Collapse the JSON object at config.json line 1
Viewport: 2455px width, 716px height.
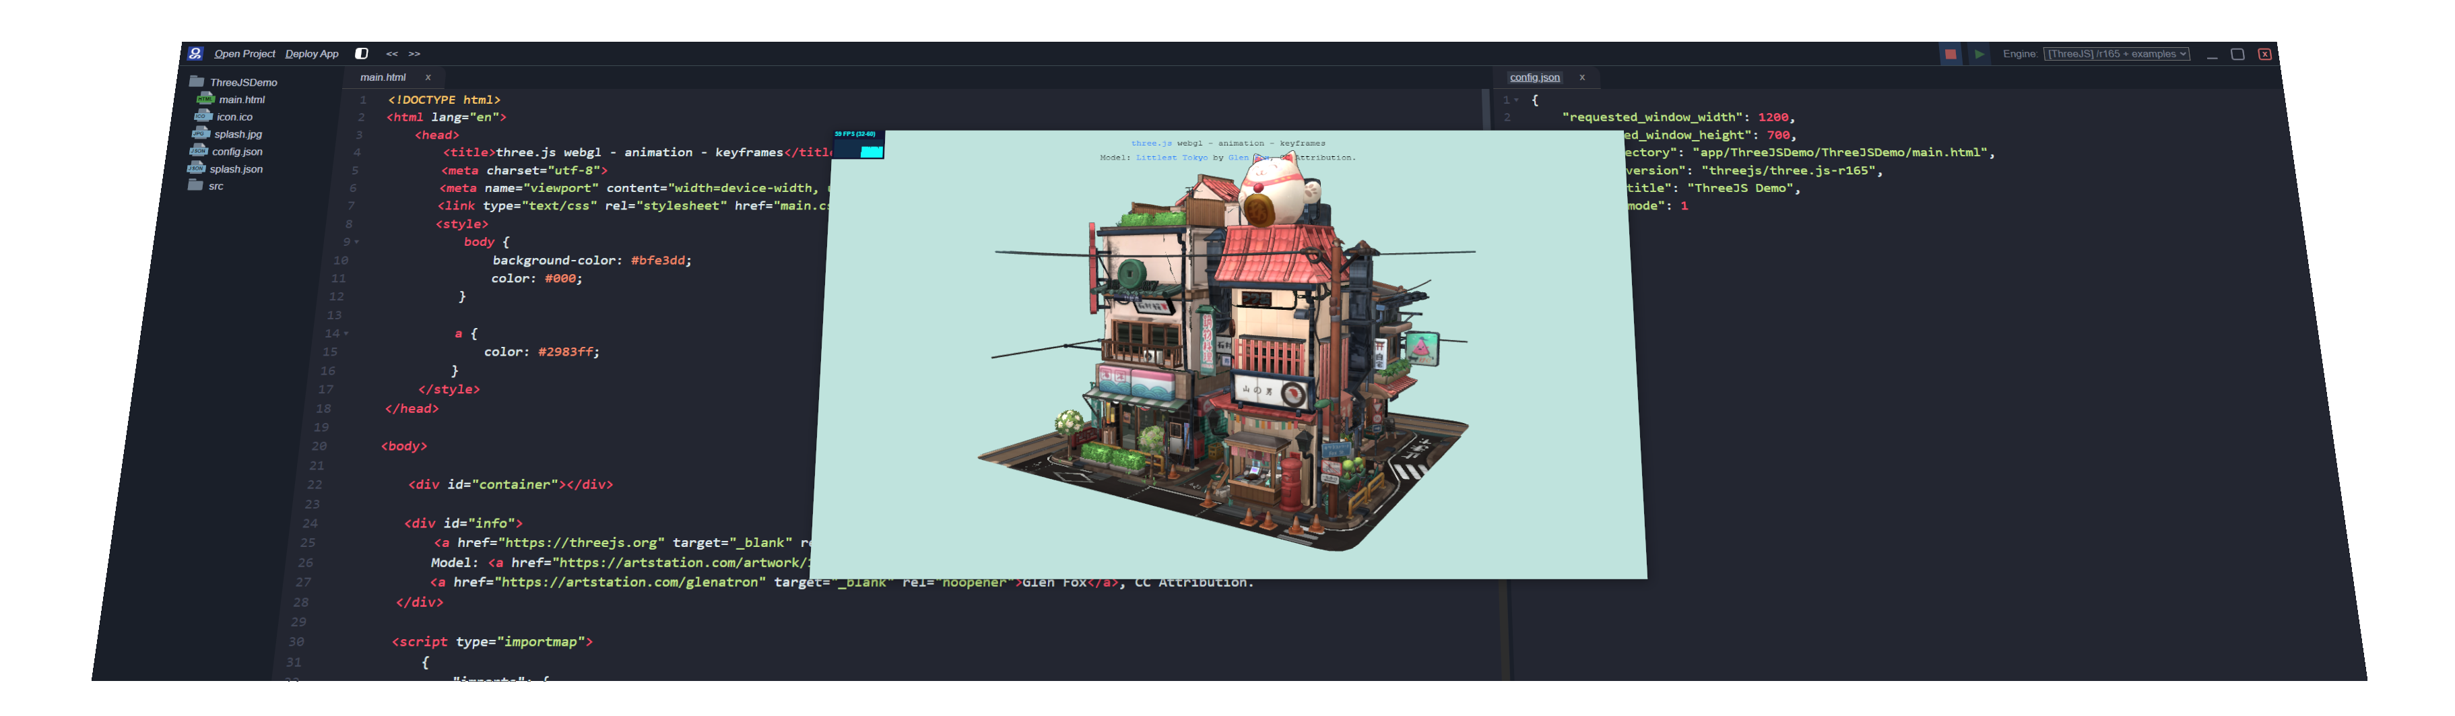coord(1516,99)
